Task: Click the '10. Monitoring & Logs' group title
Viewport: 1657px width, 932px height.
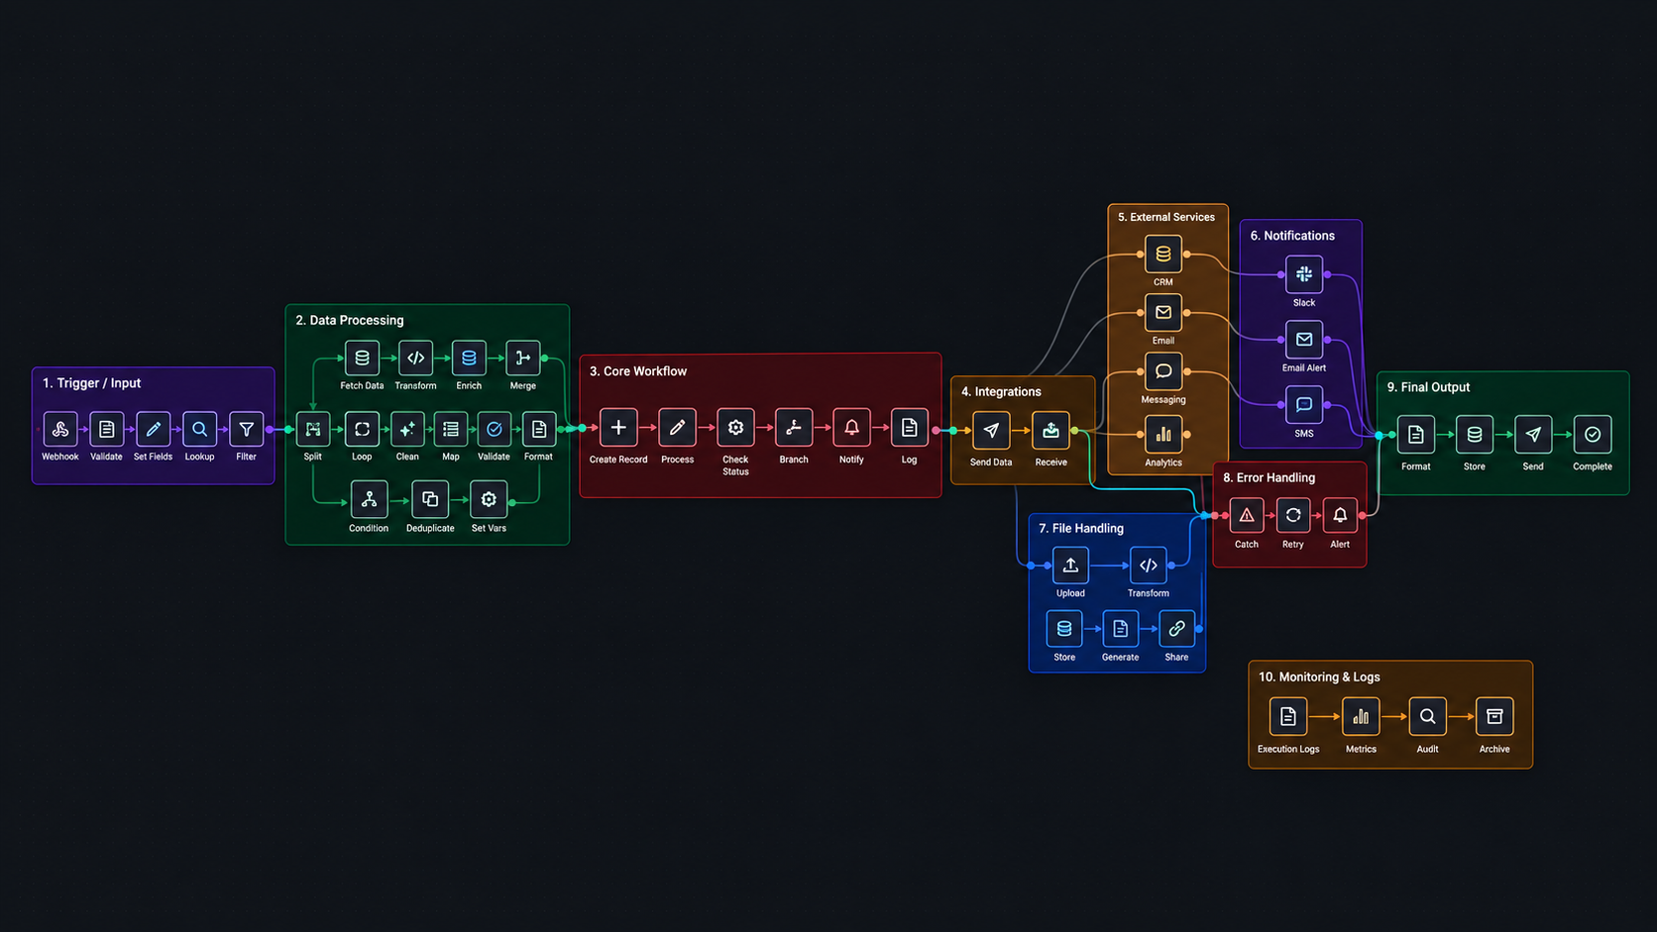Action: [x=1319, y=677]
